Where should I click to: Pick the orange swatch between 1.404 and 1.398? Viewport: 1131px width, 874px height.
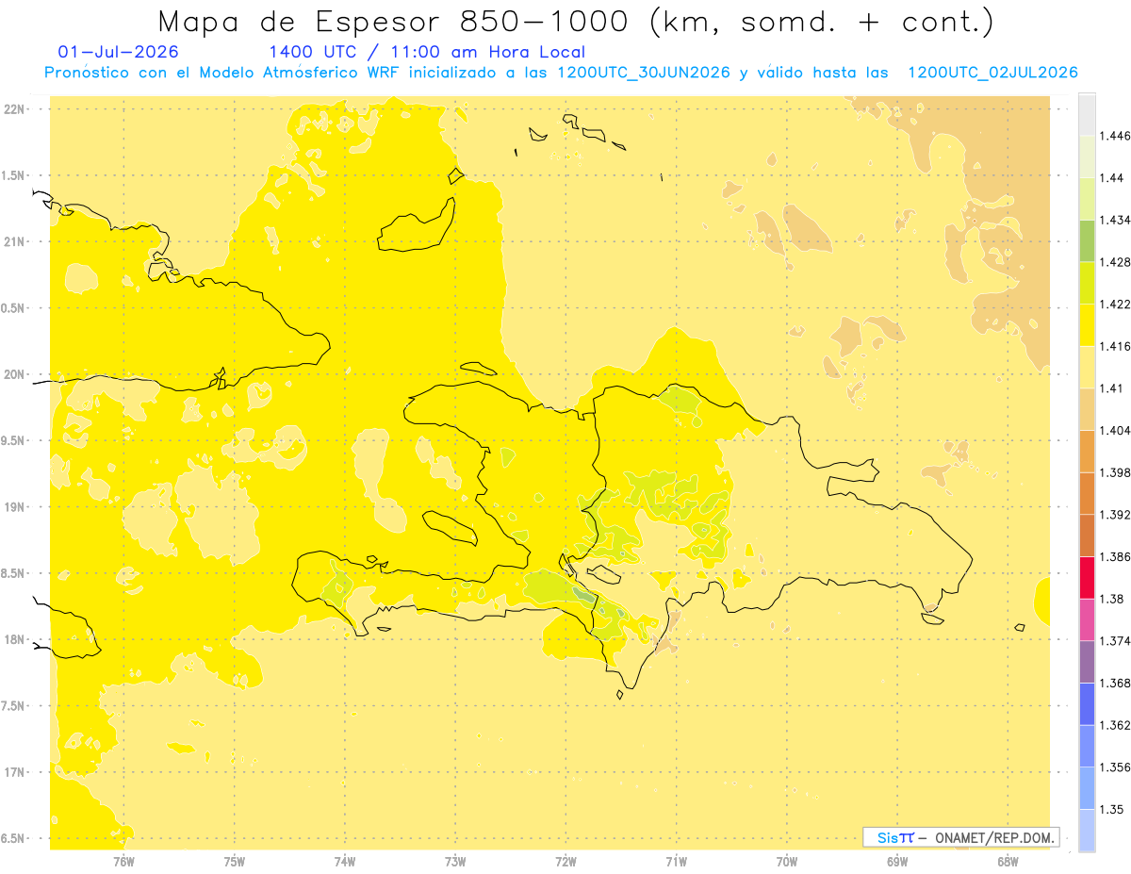1087,452
